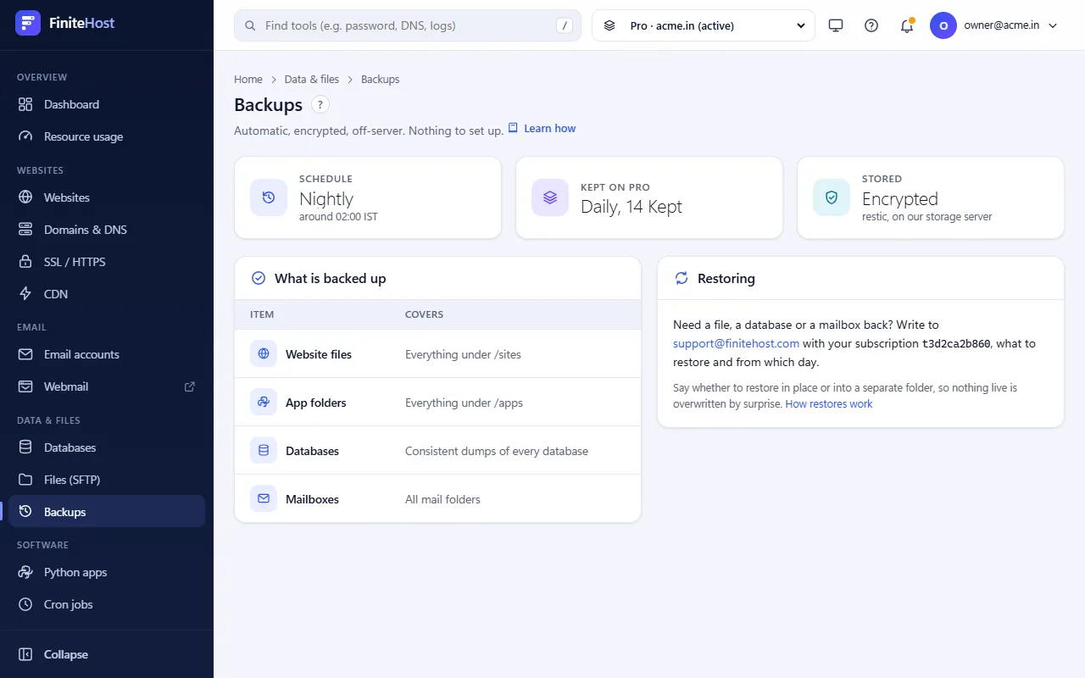Viewport: 1085px width, 678px height.
Task: Click the Nightly schedule clock icon
Action: (269, 197)
